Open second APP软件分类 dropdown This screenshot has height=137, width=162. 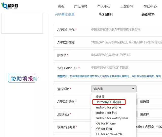pos(150,102)
